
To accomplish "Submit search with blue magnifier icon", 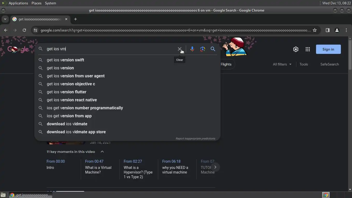I will click(x=213, y=49).
